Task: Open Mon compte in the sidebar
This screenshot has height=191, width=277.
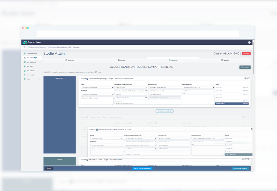Action: click(30, 75)
